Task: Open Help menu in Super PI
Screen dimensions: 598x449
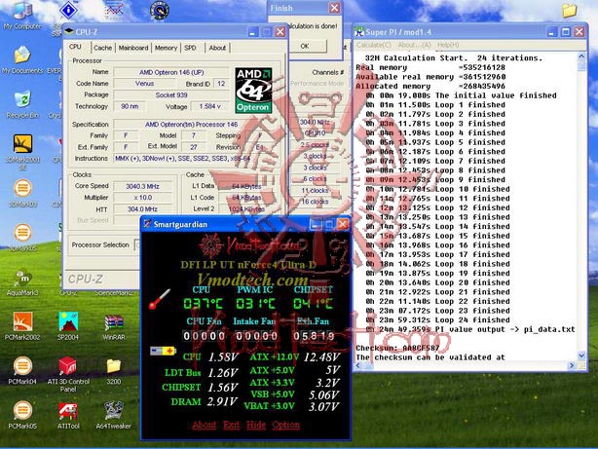Action: (x=448, y=45)
